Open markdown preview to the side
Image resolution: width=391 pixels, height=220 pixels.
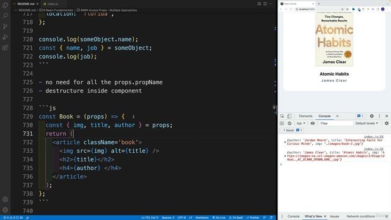point(259,4)
